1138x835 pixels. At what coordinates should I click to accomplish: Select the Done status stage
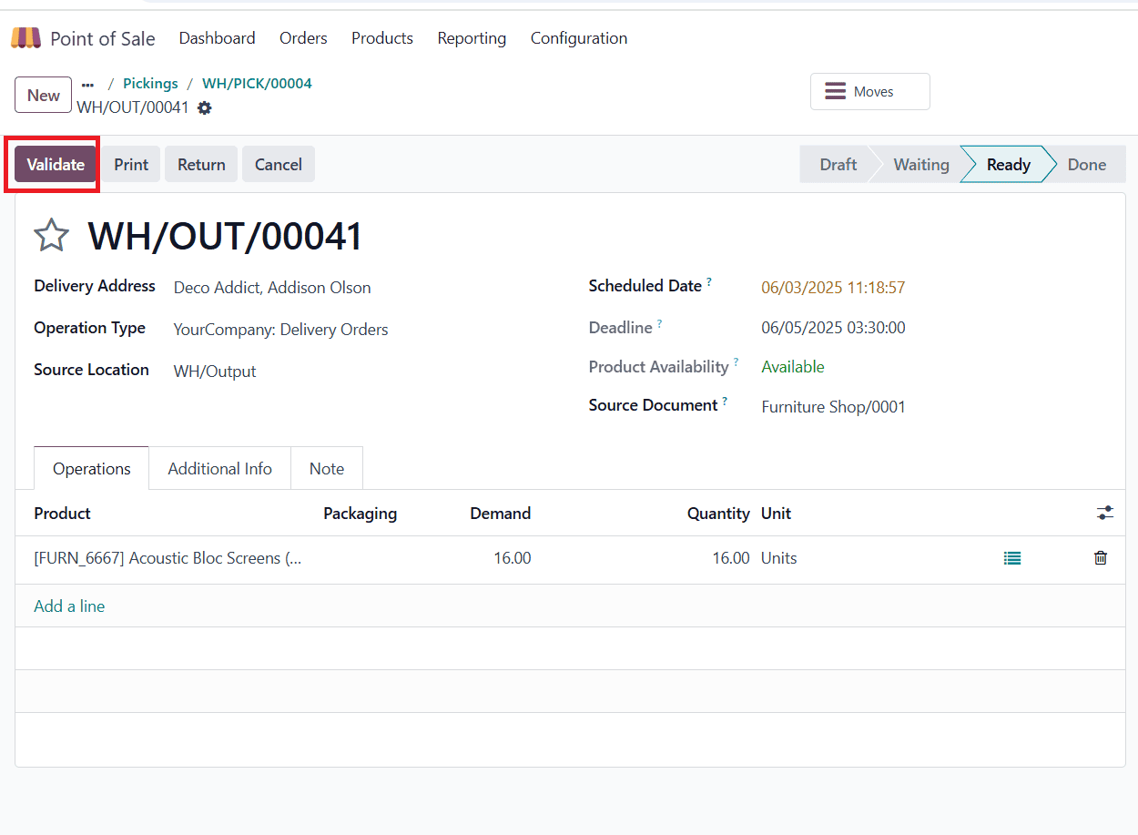1087,165
